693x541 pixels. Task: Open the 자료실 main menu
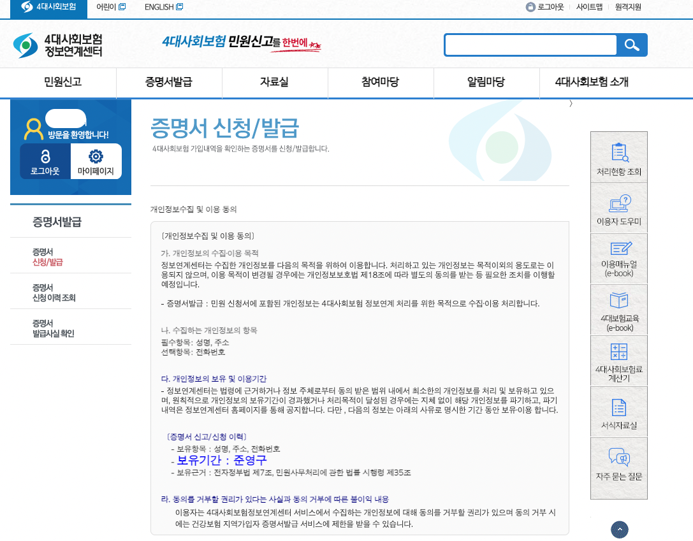pyautogui.click(x=275, y=82)
